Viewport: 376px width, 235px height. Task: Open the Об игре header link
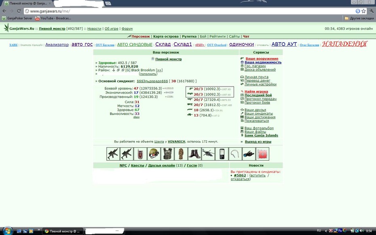click(112, 29)
